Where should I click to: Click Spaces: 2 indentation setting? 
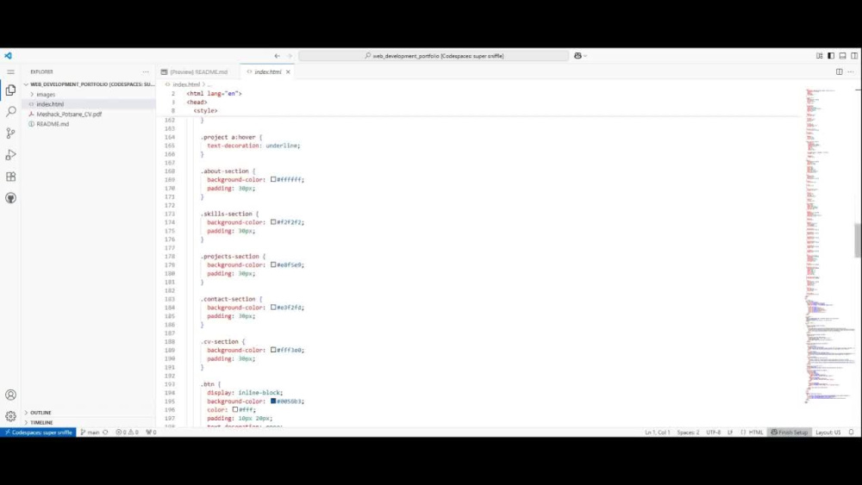pos(688,432)
